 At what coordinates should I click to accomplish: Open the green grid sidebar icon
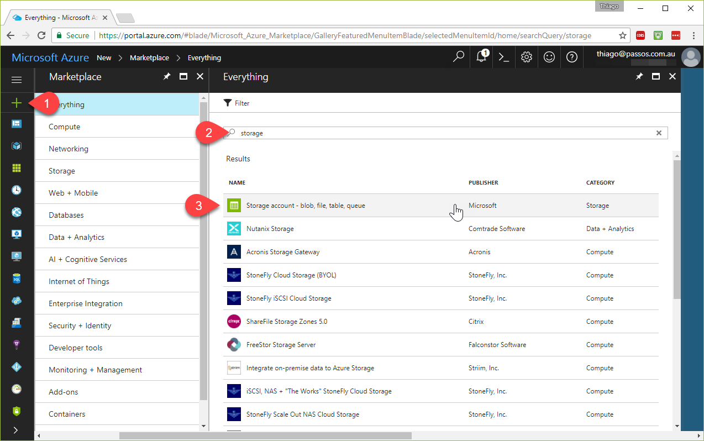point(17,168)
